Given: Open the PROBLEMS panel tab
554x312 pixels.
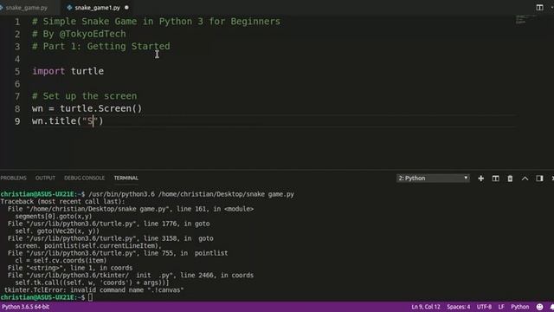Looking at the screenshot, I should pyautogui.click(x=14, y=178).
